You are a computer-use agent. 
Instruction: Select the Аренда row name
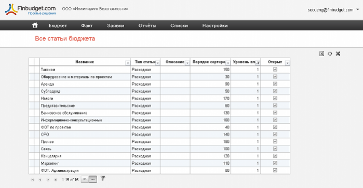47,84
